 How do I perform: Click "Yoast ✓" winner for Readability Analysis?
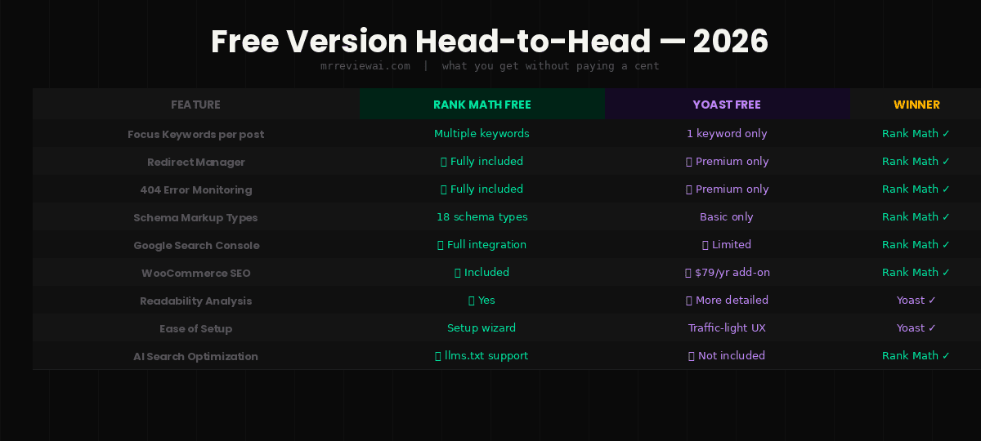(x=916, y=300)
